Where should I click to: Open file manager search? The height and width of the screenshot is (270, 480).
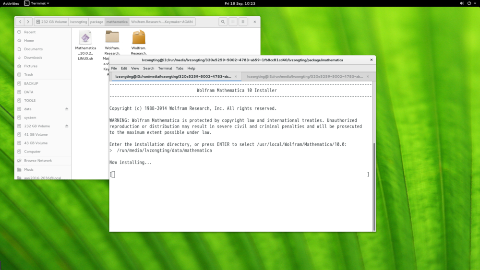(223, 22)
